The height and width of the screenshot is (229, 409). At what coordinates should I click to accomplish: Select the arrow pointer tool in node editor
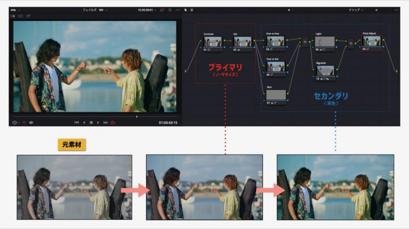(186, 10)
